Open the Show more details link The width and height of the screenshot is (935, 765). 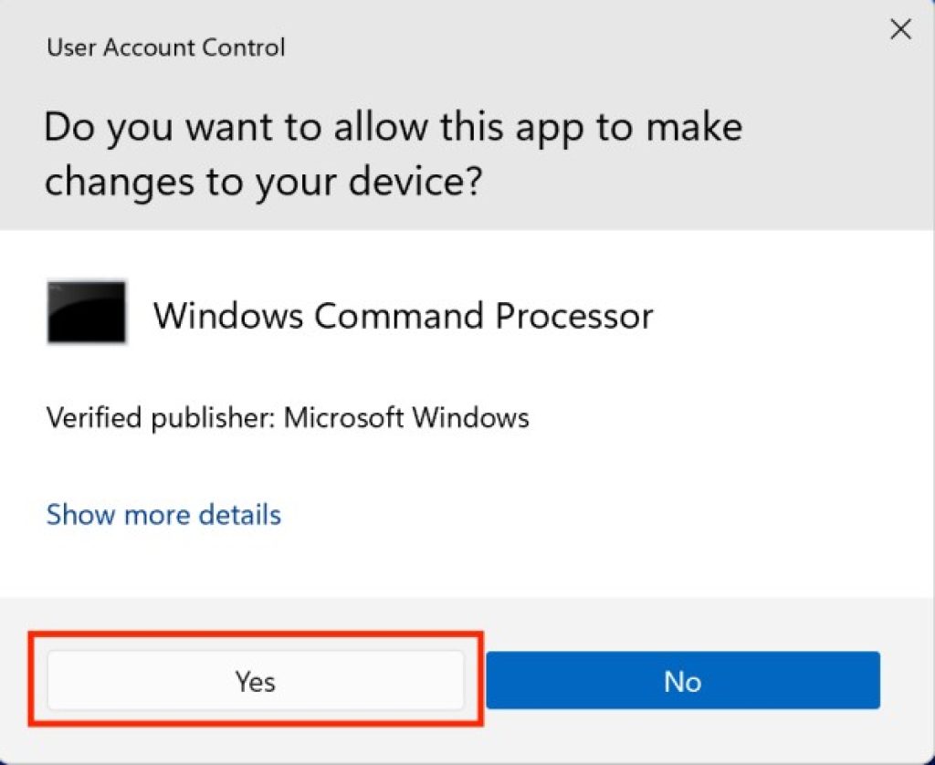163,515
